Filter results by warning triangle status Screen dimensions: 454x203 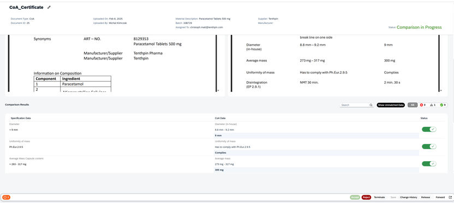pos(433,105)
